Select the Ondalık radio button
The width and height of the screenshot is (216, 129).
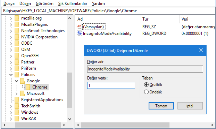[x=146, y=92]
